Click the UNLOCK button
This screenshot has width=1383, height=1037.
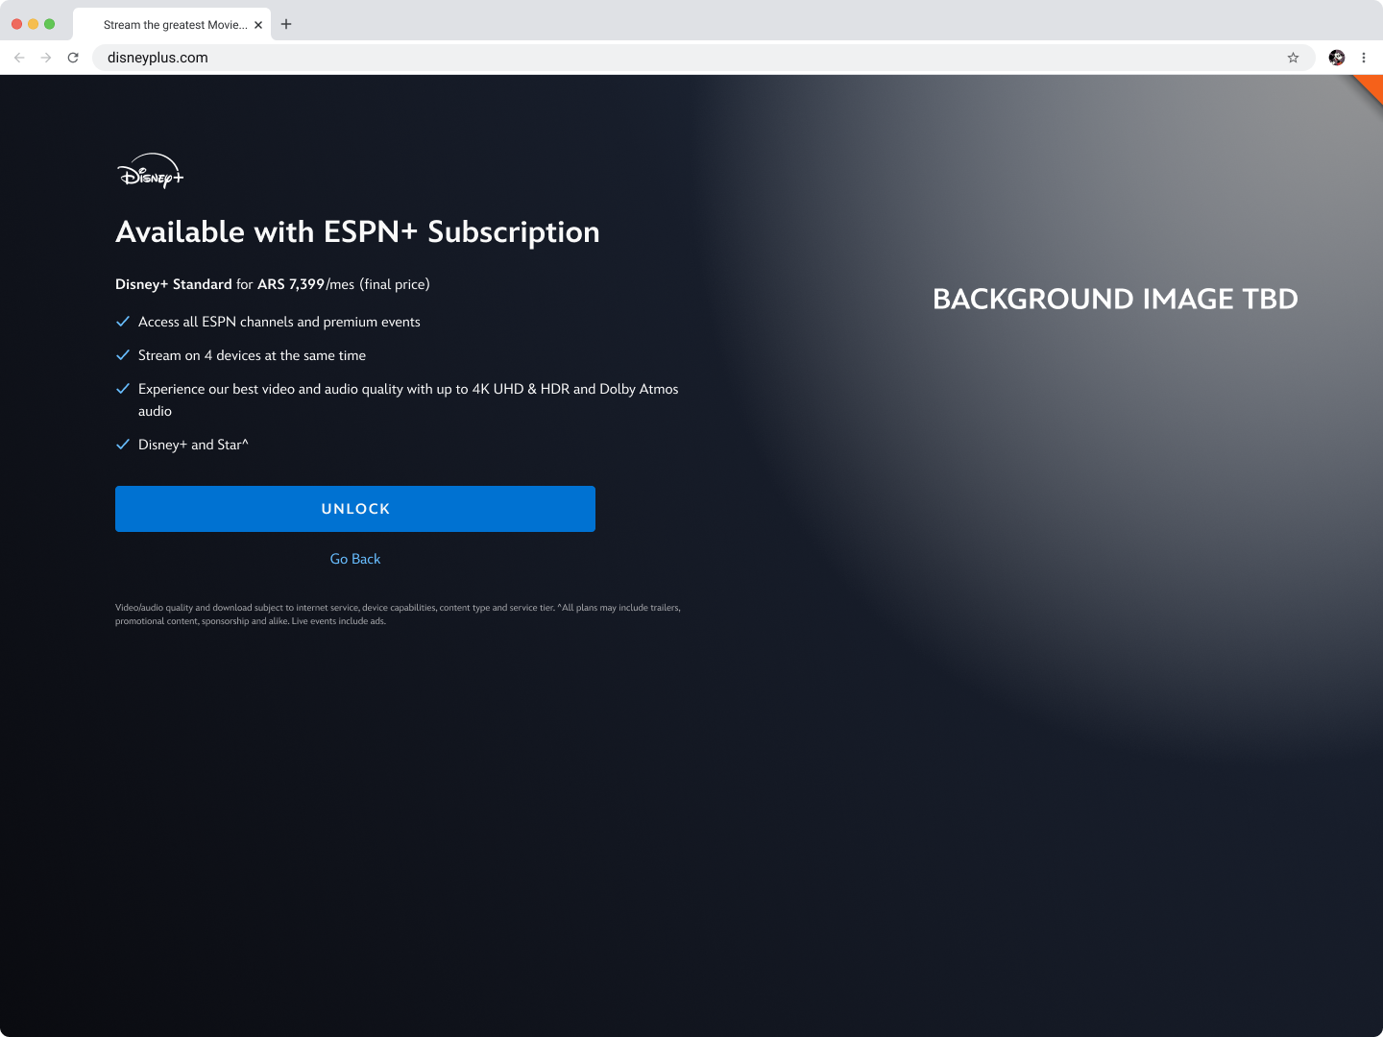click(355, 509)
